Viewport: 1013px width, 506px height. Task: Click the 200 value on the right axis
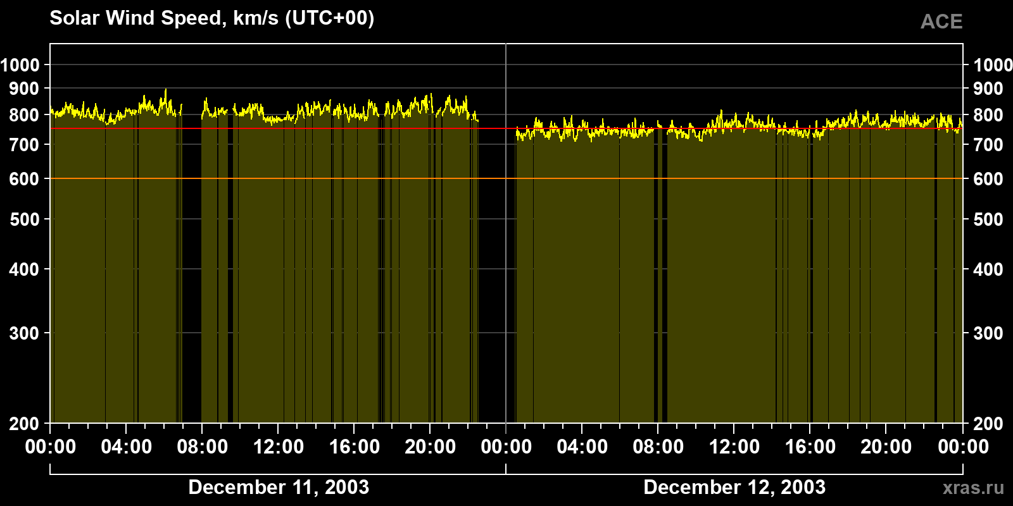pos(988,424)
